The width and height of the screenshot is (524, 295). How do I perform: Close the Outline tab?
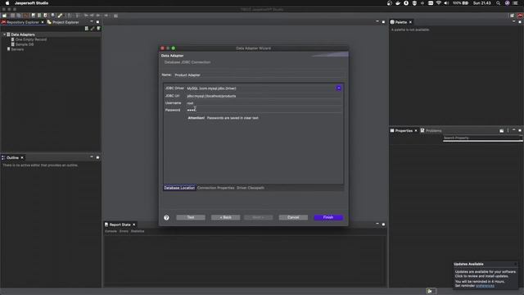(x=22, y=158)
